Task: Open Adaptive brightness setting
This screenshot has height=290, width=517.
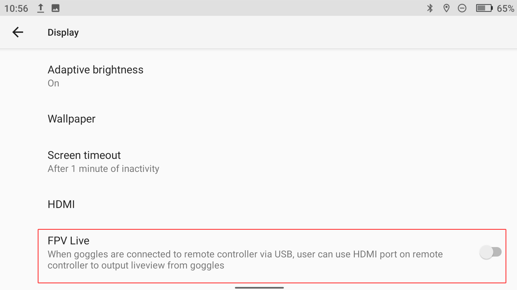Action: tap(95, 70)
